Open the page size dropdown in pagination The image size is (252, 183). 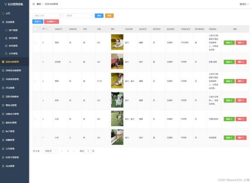coord(50,151)
